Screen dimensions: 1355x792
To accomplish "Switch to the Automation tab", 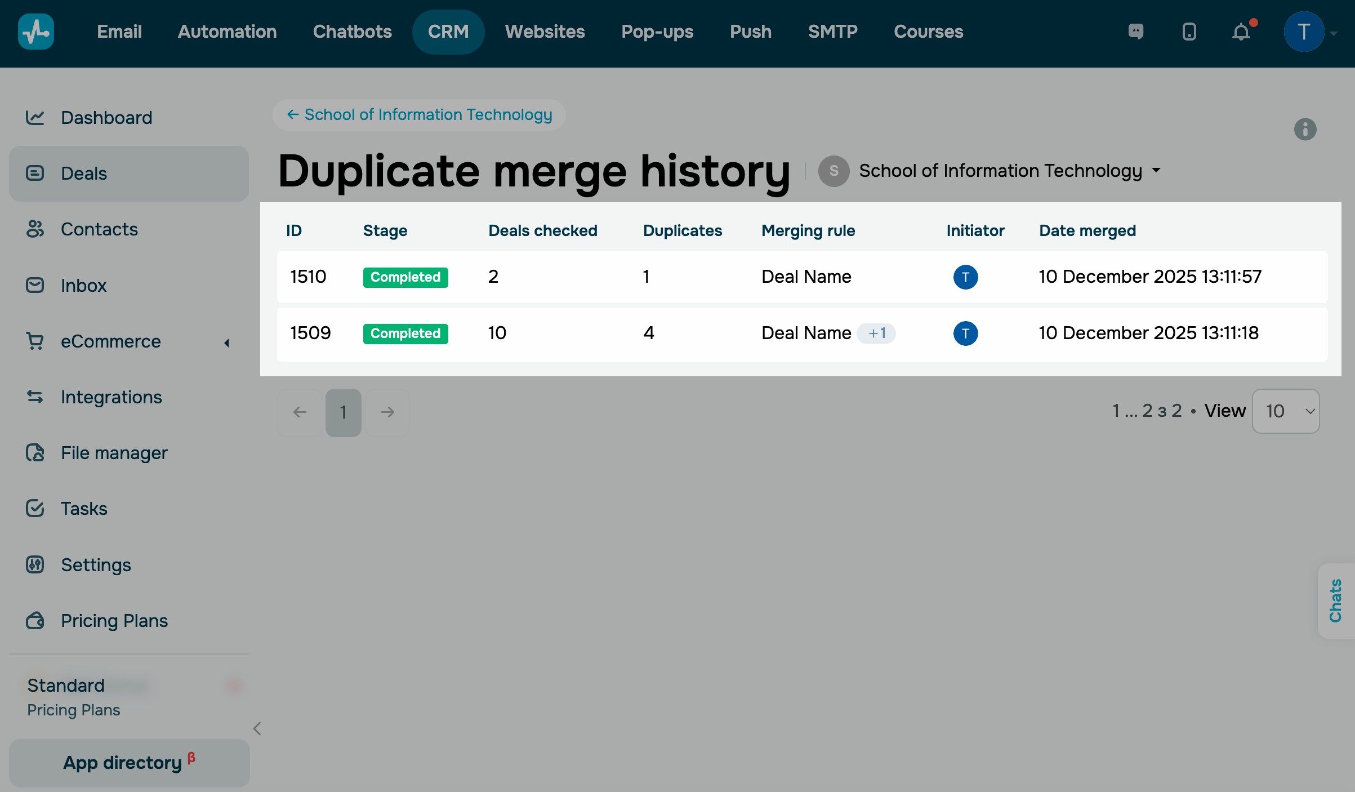I will [x=227, y=32].
